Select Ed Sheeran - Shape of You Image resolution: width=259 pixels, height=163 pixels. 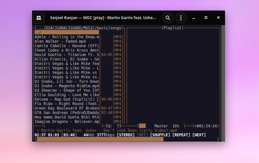[67, 90]
